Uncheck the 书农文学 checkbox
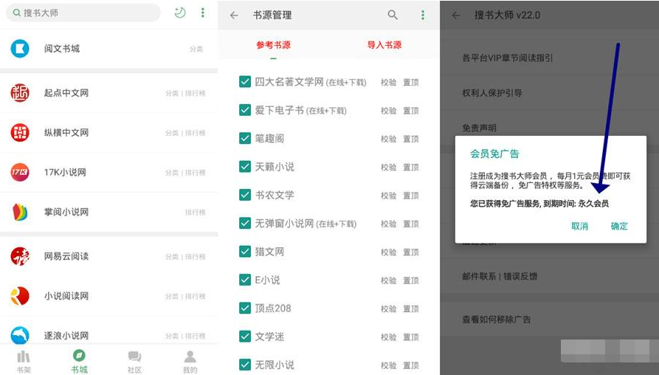 pos(244,195)
